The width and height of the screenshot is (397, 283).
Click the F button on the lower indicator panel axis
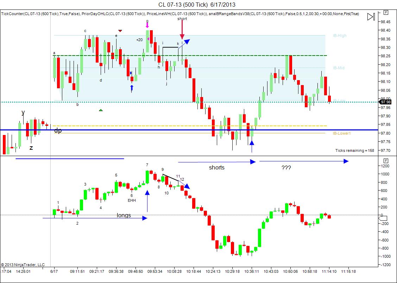coord(386,161)
